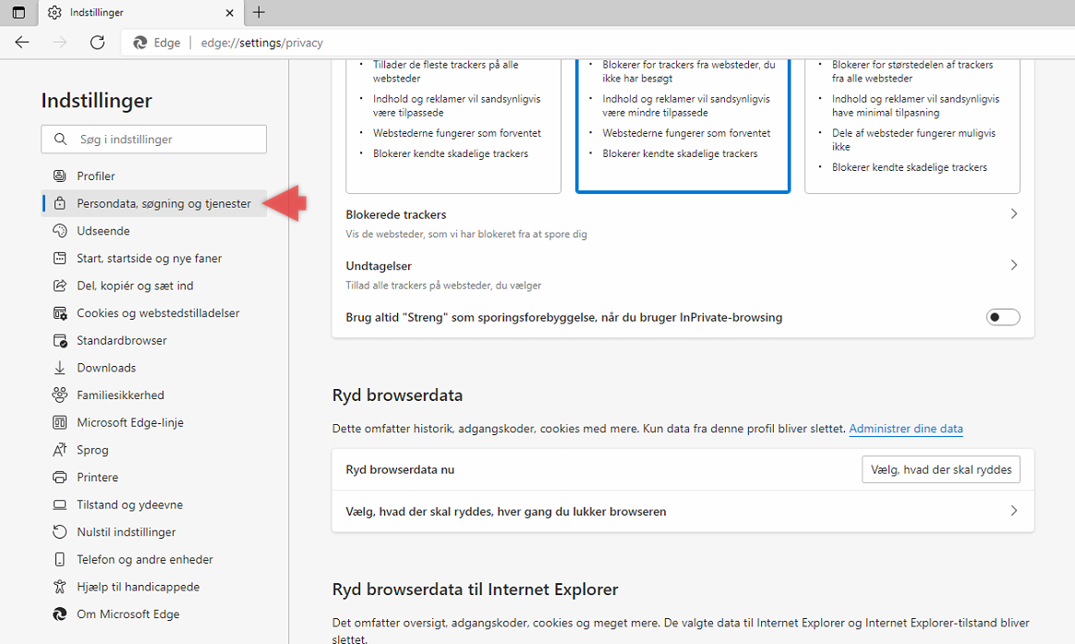The width and height of the screenshot is (1075, 644).
Task: Select the middle balanced tracking prevention card
Action: pyautogui.click(x=682, y=126)
